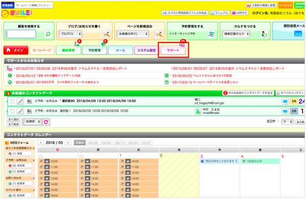Click the form icon in 選択肢1 row
This screenshot has width=306, height=199.
pyautogui.click(x=30, y=111)
